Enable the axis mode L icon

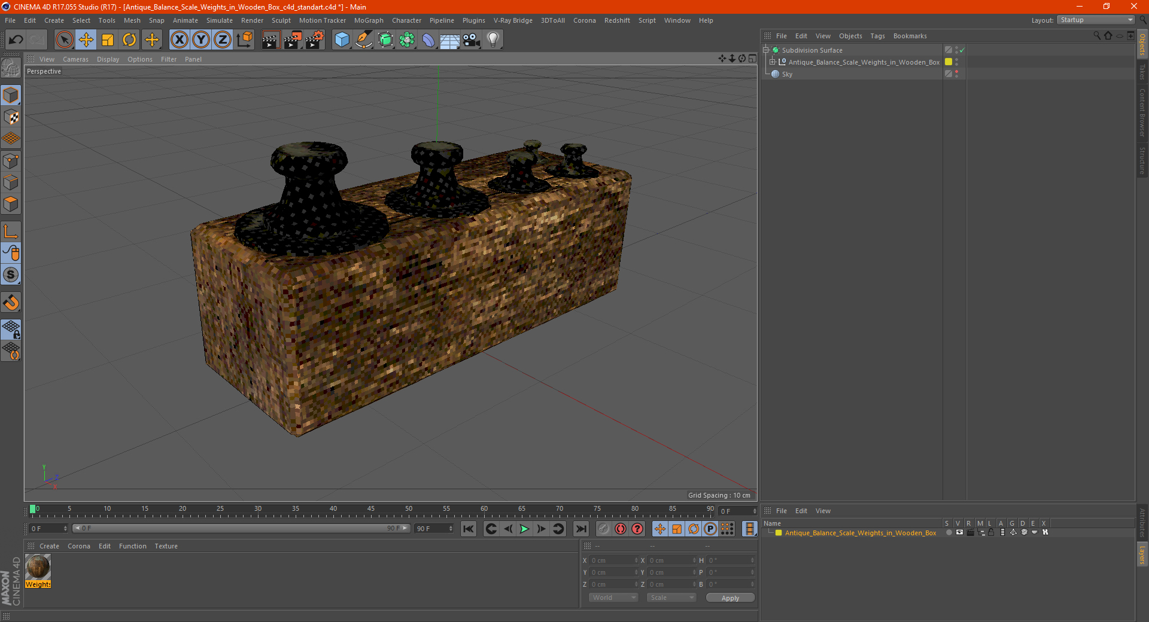(11, 231)
